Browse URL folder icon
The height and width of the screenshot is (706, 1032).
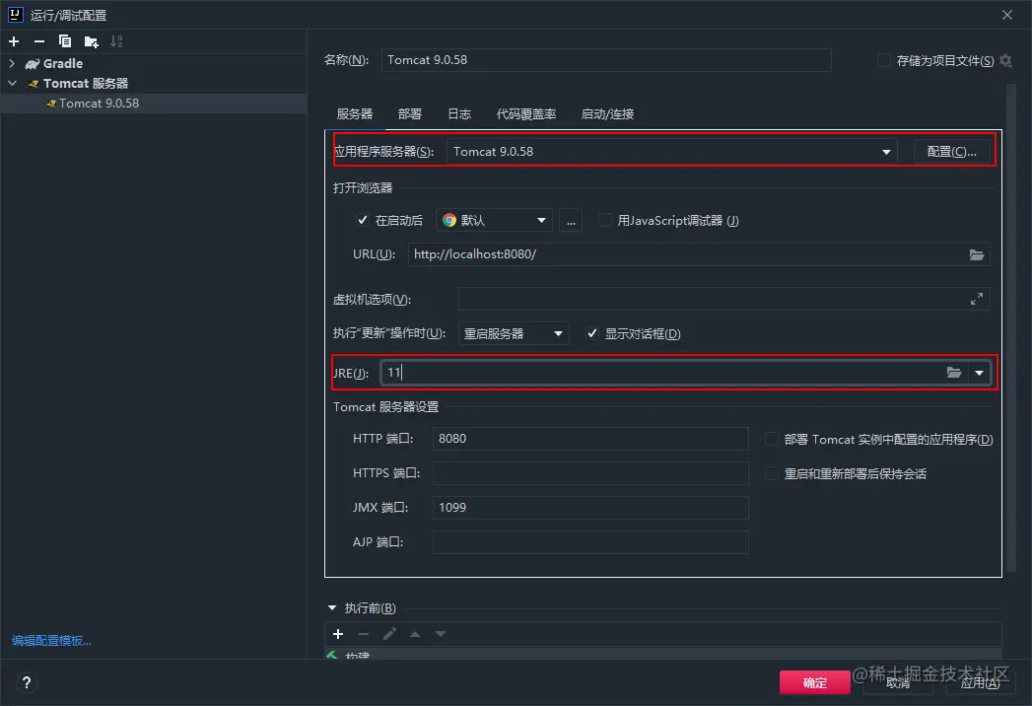pos(977,254)
